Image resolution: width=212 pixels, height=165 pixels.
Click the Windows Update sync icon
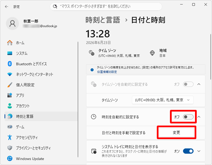pyautogui.click(x=10, y=159)
